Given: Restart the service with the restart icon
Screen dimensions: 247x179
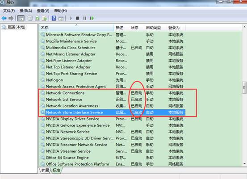Looking at the screenshot, I should click(x=92, y=18).
